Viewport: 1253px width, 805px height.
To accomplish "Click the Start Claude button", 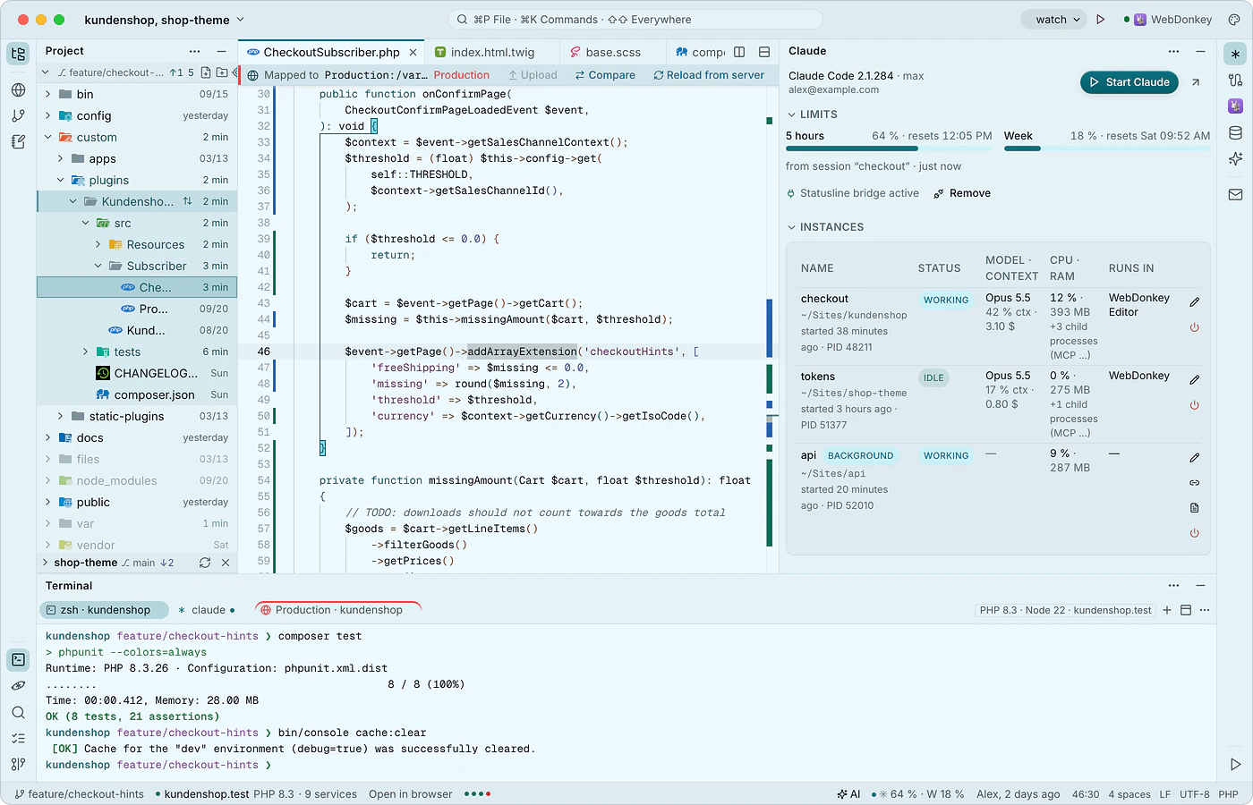I will tap(1129, 82).
